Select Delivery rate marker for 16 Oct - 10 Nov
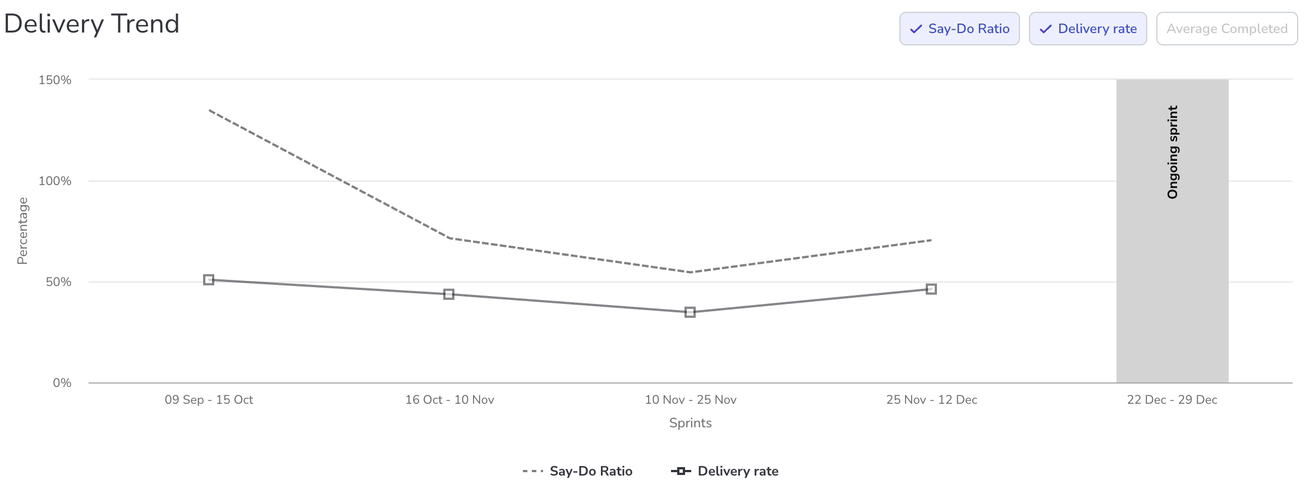The height and width of the screenshot is (489, 1305). pyautogui.click(x=449, y=294)
